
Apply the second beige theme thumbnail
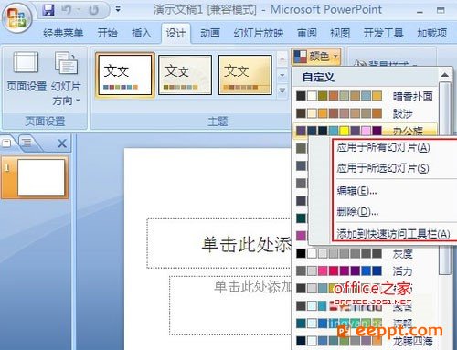(x=185, y=75)
